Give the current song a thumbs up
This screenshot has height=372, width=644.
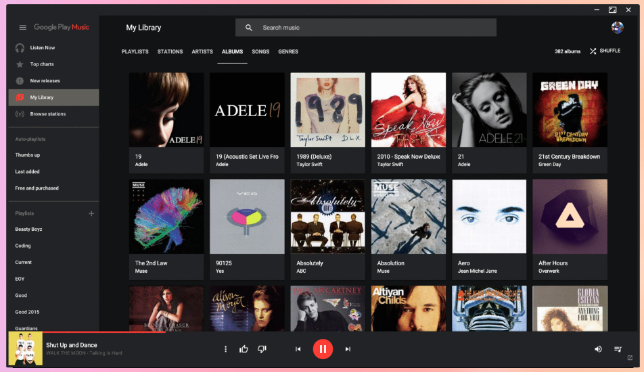[x=244, y=349]
